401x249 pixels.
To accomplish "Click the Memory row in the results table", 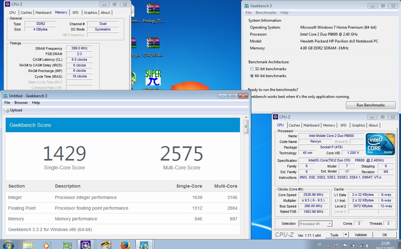I will 123,219.
